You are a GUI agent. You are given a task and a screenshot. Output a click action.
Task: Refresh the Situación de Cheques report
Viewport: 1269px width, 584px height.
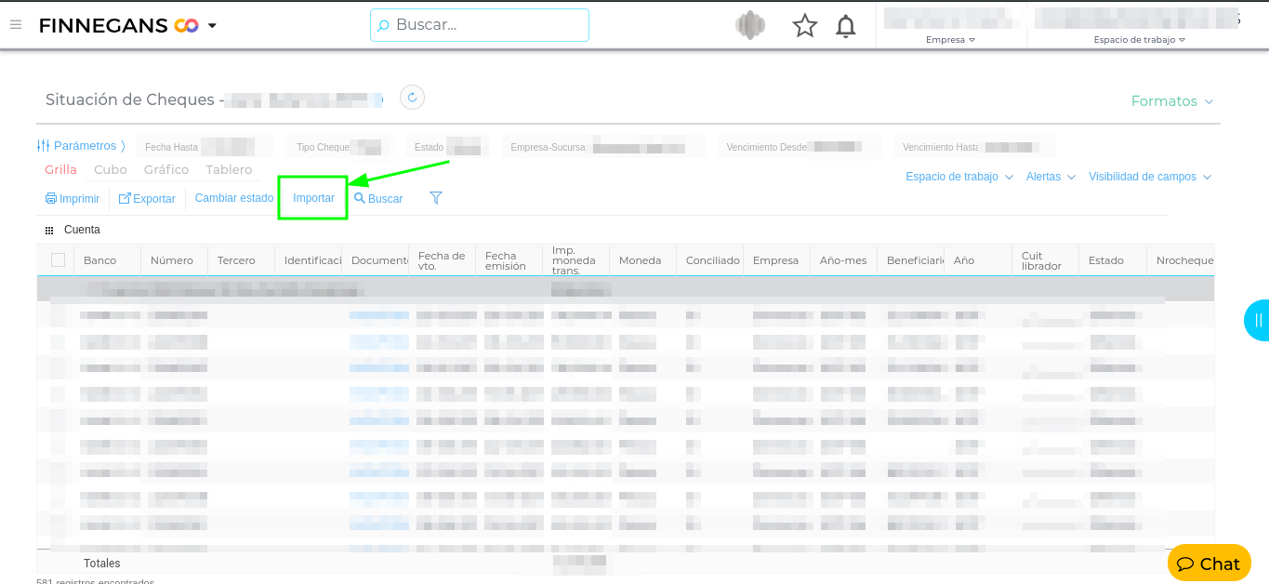point(413,98)
